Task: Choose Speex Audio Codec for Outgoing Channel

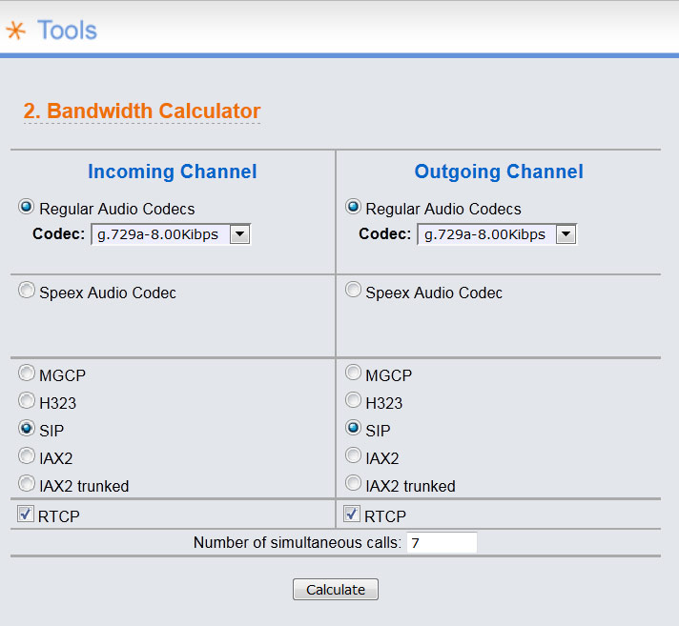Action: pos(354,291)
